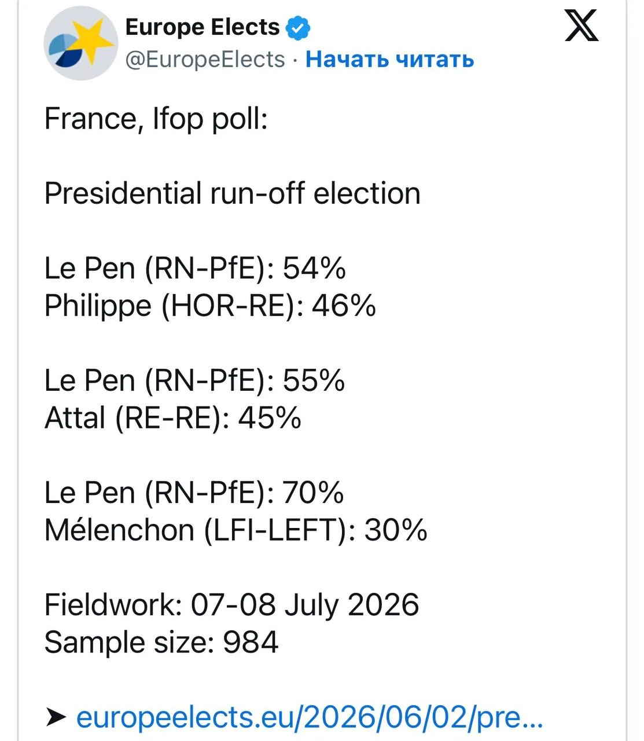The image size is (644, 741).
Task: Open the Europe Elects display name
Action: (x=203, y=27)
